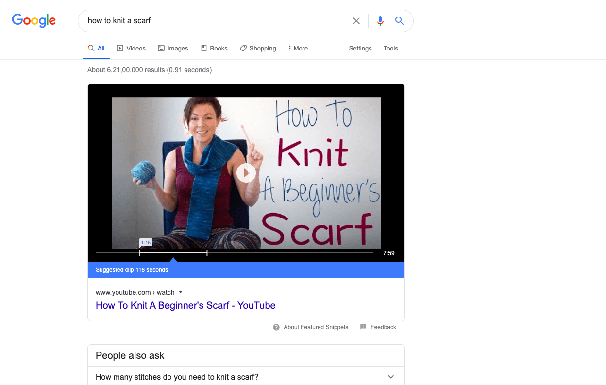Open the Books results tab
This screenshot has width=606, height=385.
(x=214, y=49)
